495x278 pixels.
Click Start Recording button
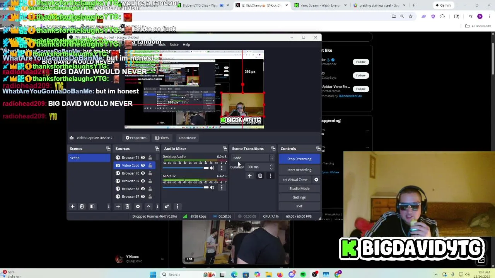click(x=299, y=170)
